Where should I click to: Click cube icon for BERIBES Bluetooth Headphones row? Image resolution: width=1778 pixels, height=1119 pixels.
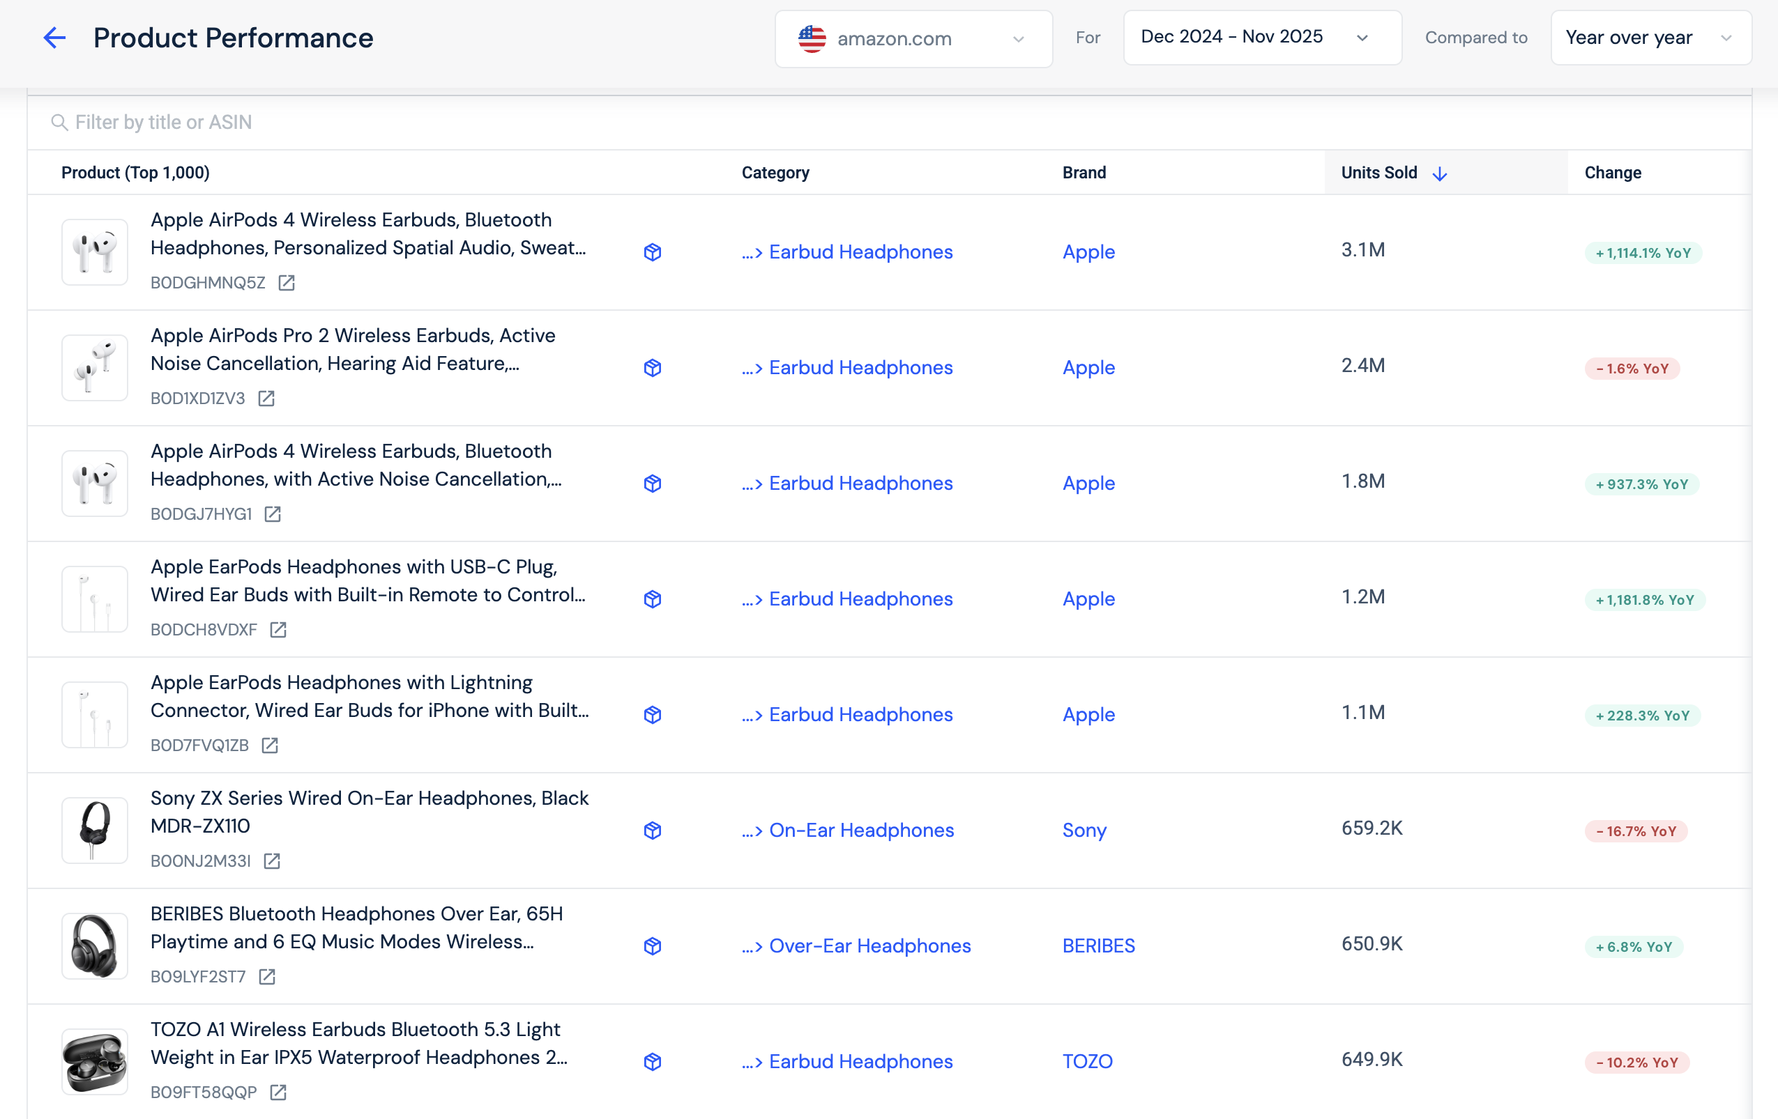(652, 946)
